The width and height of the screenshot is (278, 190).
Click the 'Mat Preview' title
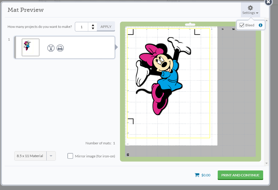[26, 10]
